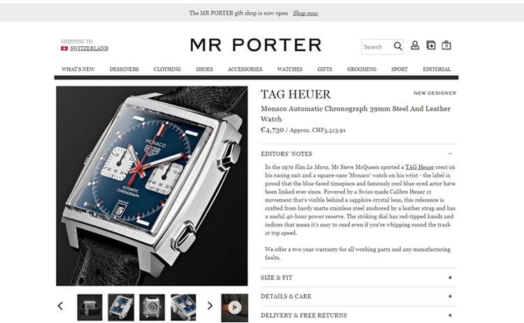Open the Designers menu
Image resolution: width=524 pixels, height=323 pixels.
[124, 69]
